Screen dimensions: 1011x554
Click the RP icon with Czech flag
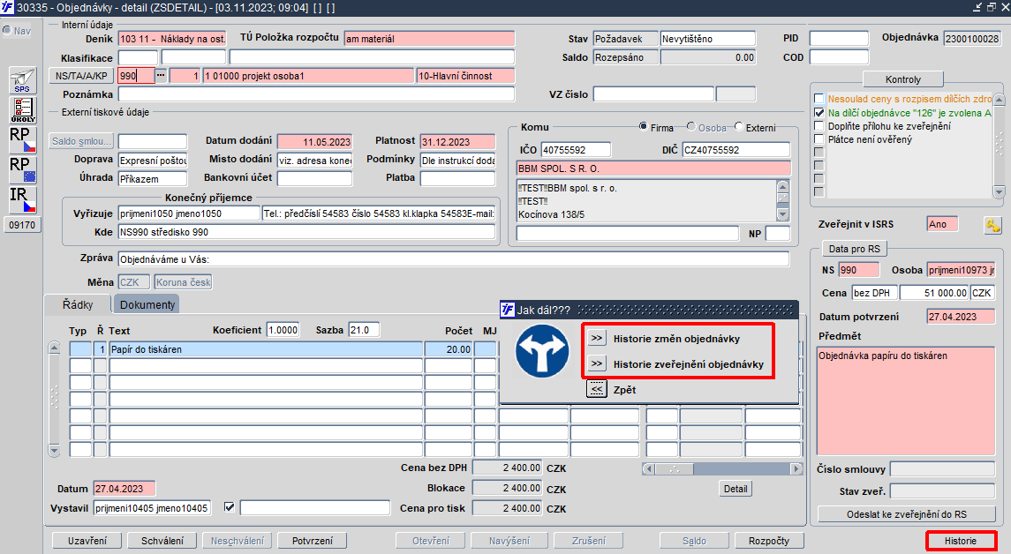(23, 139)
